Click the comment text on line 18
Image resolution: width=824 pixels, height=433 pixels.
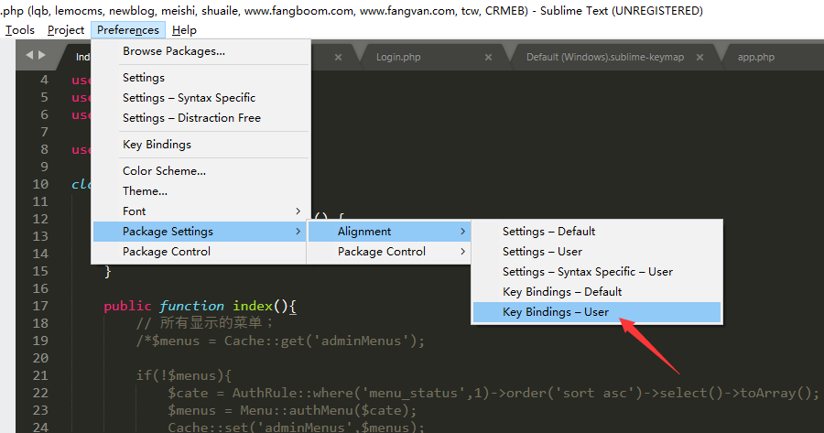(205, 322)
